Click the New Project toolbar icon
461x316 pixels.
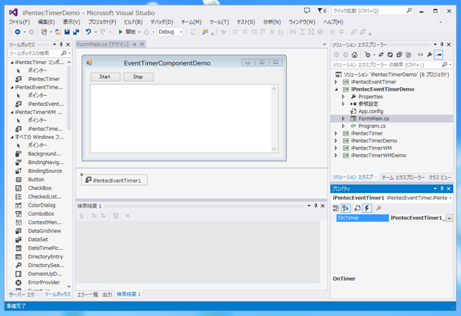tap(44, 32)
